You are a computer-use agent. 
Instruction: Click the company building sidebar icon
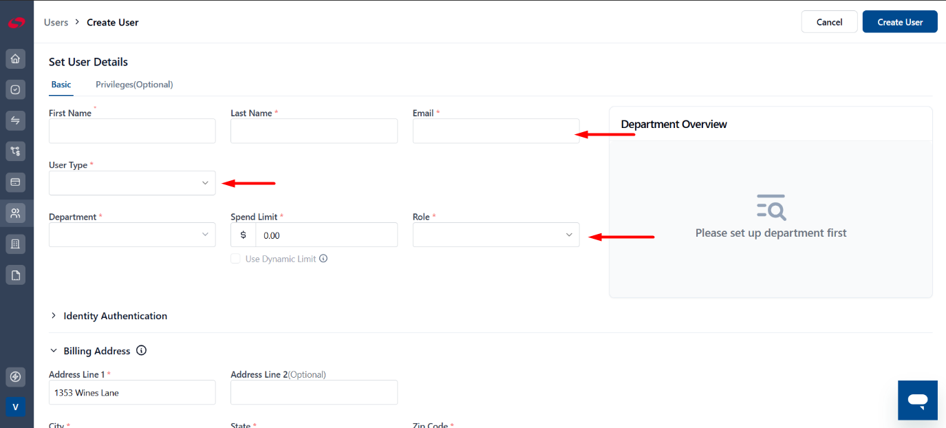coord(16,244)
